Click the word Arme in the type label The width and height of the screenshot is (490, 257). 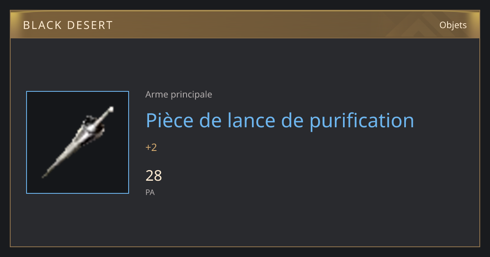point(157,95)
